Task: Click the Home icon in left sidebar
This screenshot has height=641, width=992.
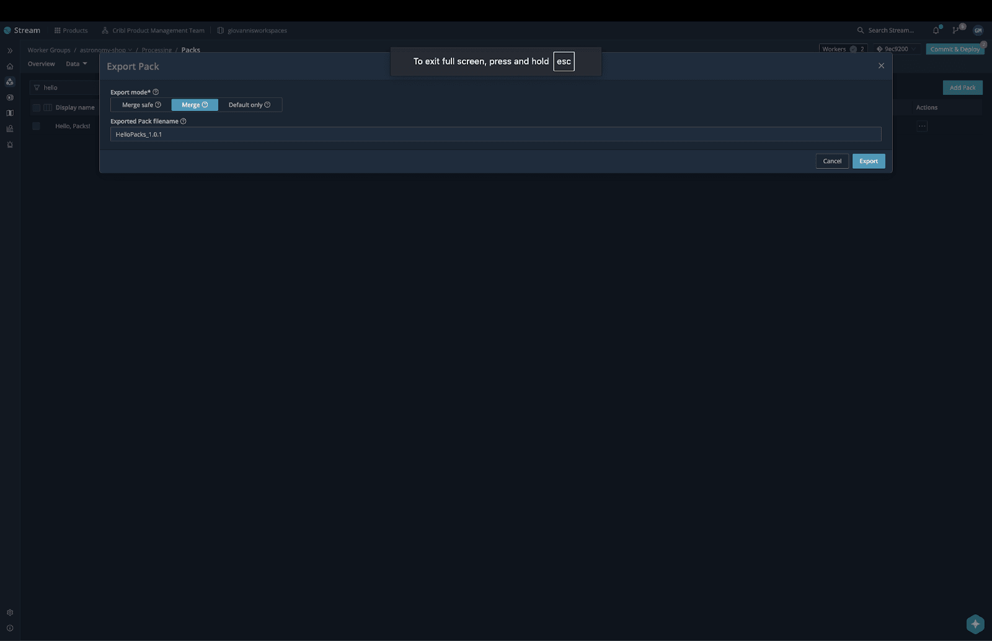Action: (x=10, y=66)
